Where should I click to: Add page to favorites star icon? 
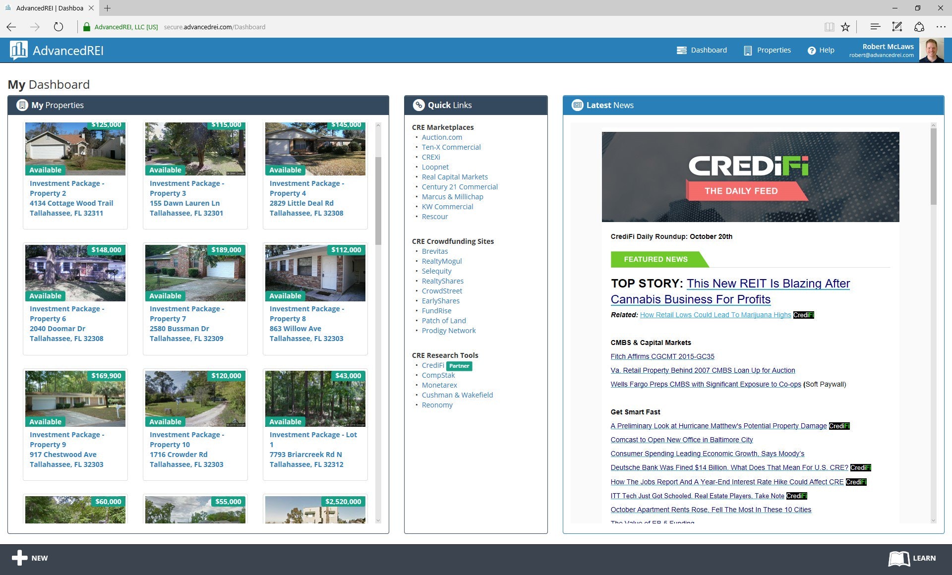tap(845, 27)
